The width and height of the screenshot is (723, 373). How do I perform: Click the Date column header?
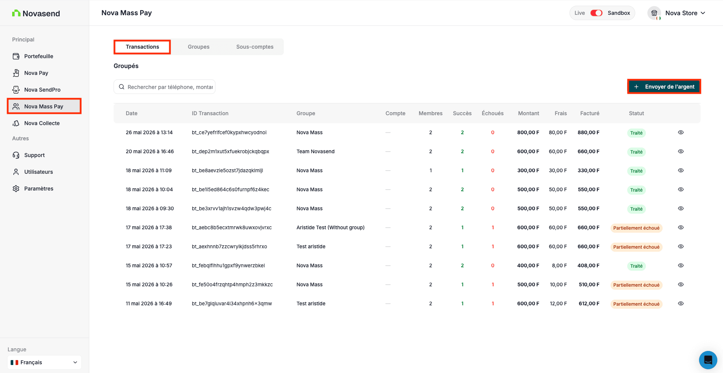coord(131,113)
